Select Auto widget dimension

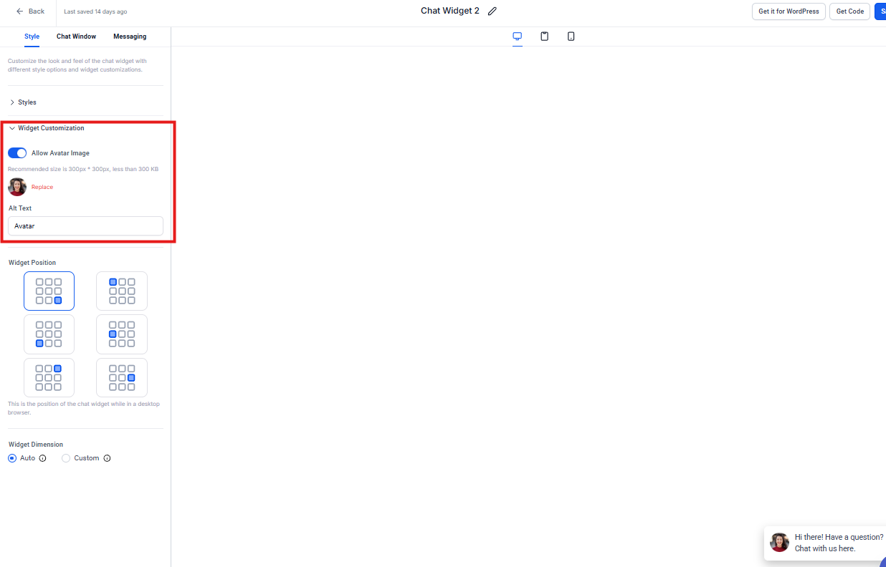coord(12,458)
